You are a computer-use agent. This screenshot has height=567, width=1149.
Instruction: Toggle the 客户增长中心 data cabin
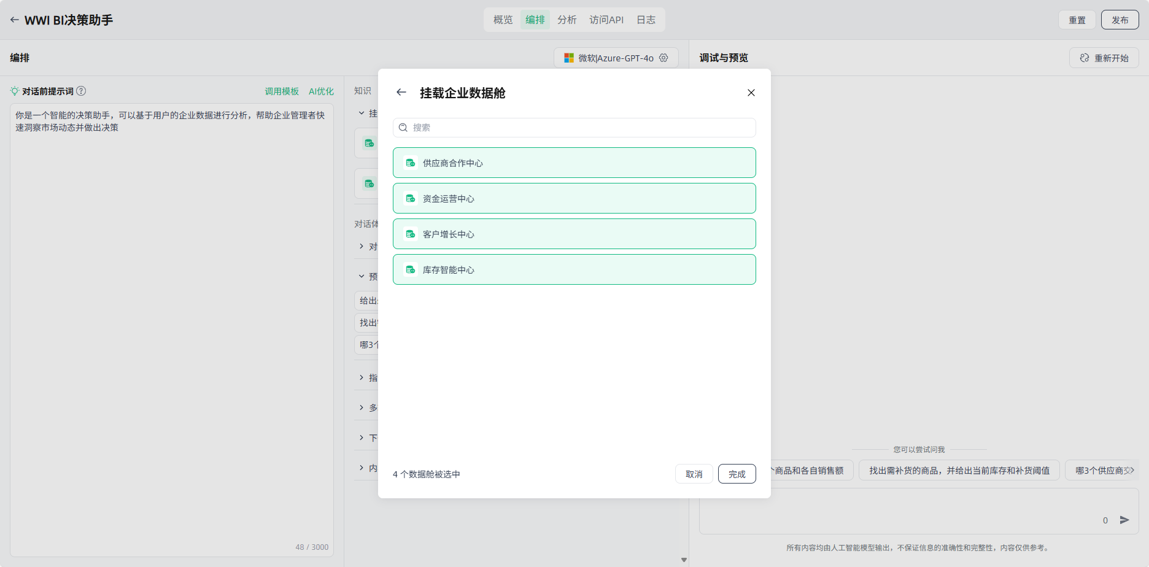[x=574, y=234]
